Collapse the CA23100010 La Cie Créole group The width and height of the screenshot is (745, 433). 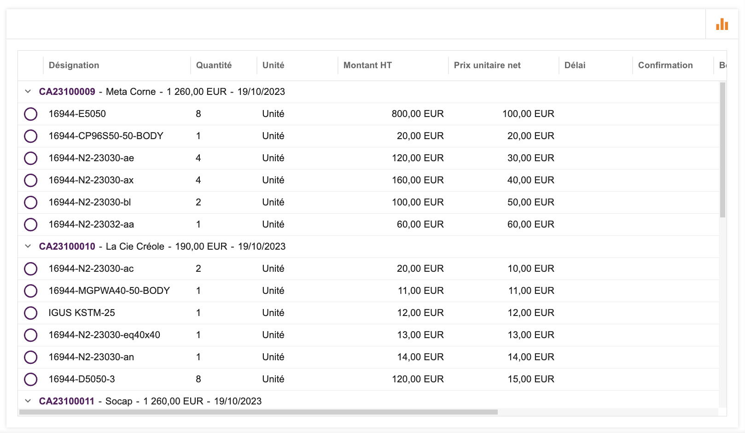pyautogui.click(x=28, y=246)
